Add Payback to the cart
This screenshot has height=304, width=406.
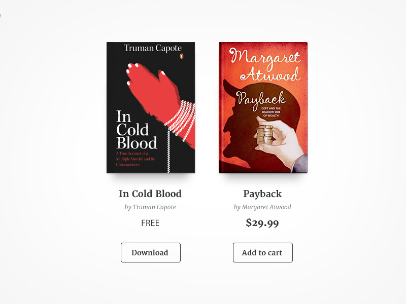click(262, 252)
